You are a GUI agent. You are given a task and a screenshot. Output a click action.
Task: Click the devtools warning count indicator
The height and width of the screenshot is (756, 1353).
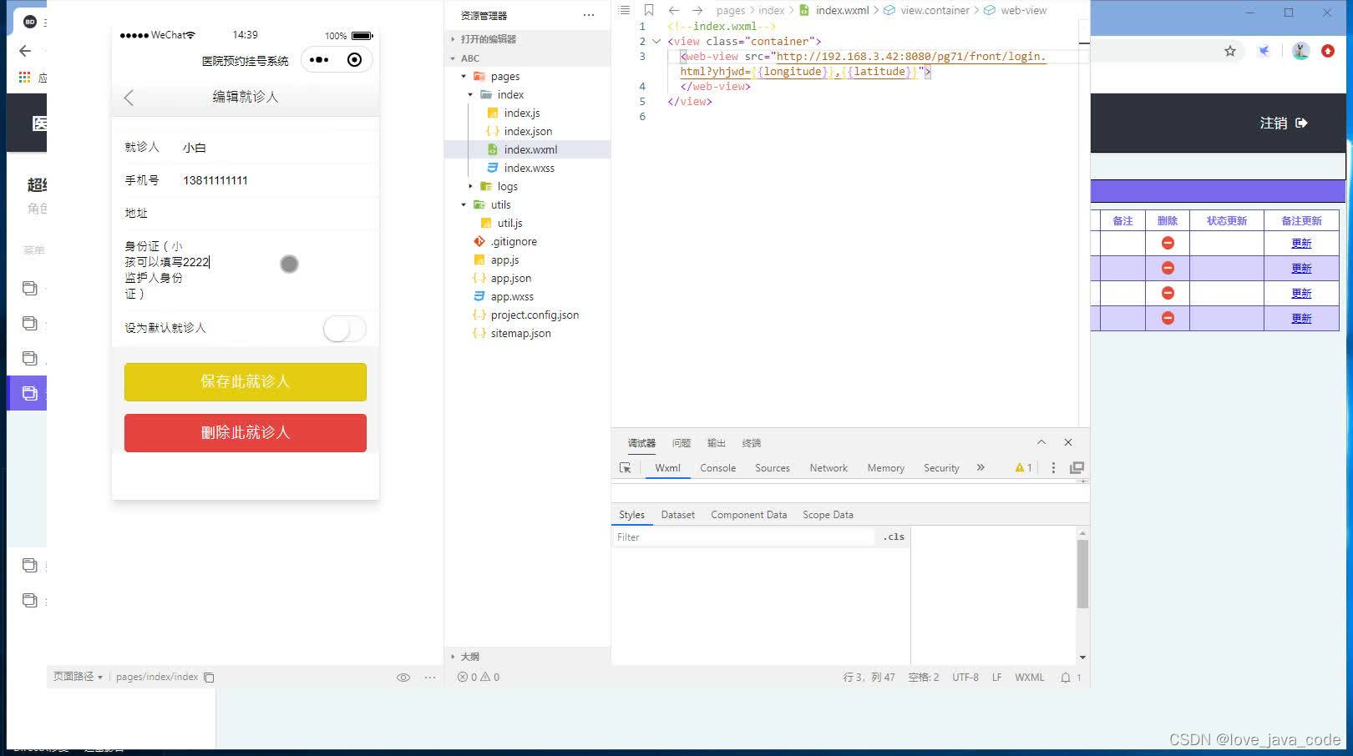(x=1024, y=468)
